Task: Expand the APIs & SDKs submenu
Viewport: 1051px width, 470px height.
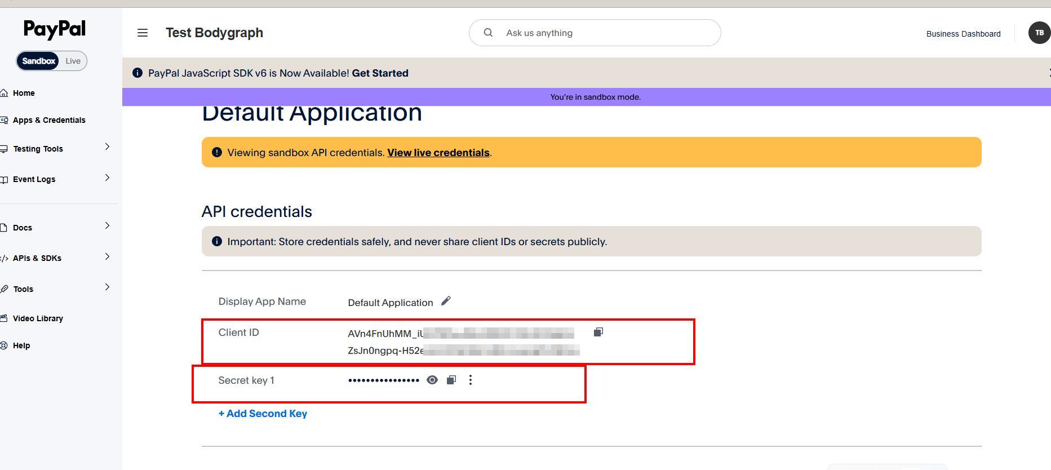Action: [x=107, y=258]
